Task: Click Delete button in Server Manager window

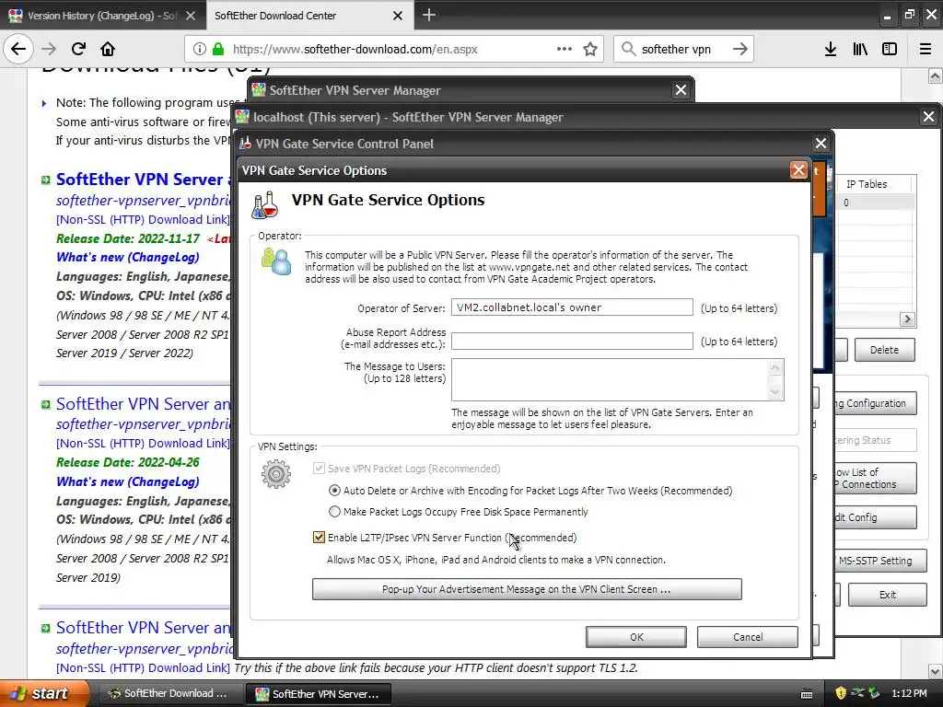Action: point(884,350)
